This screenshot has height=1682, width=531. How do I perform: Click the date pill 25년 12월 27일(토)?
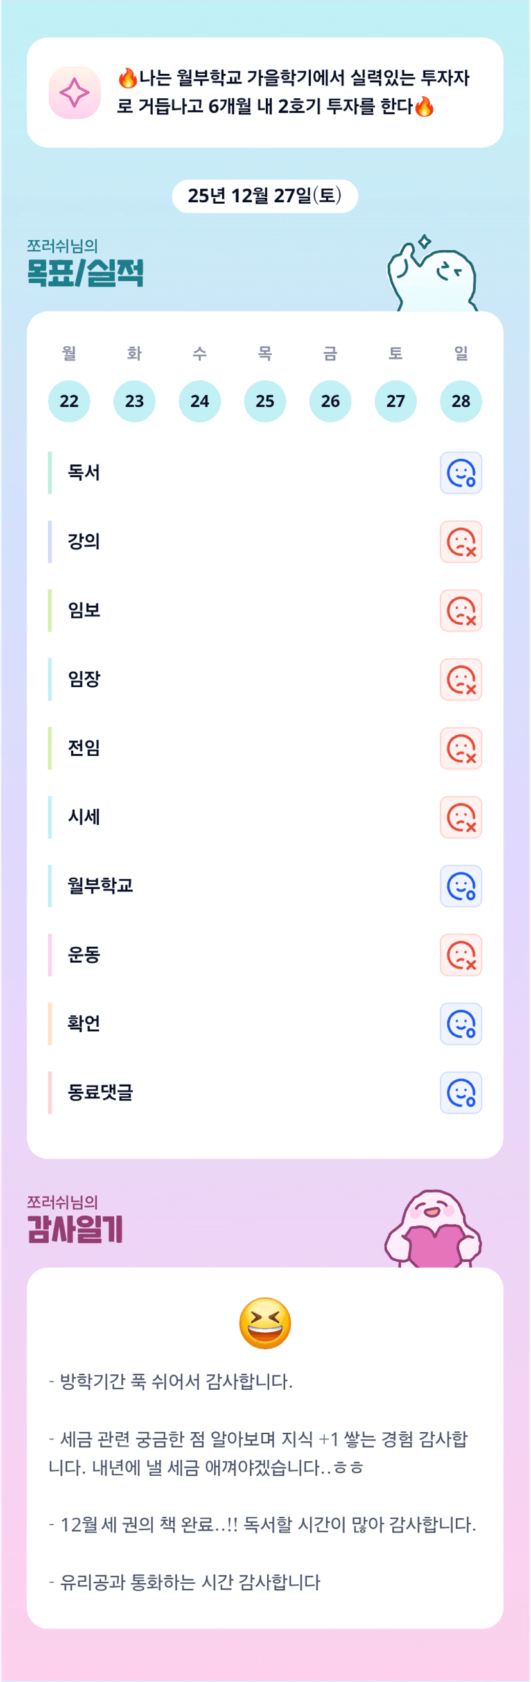[265, 196]
